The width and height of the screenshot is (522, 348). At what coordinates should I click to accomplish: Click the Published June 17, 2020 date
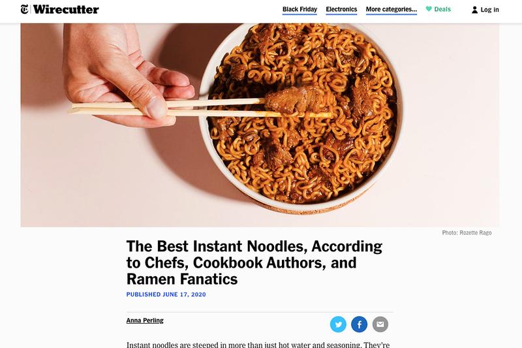coord(166,294)
